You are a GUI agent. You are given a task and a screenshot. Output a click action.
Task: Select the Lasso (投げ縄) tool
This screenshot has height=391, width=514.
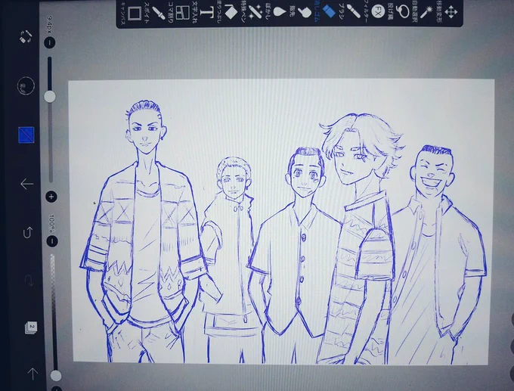click(398, 12)
